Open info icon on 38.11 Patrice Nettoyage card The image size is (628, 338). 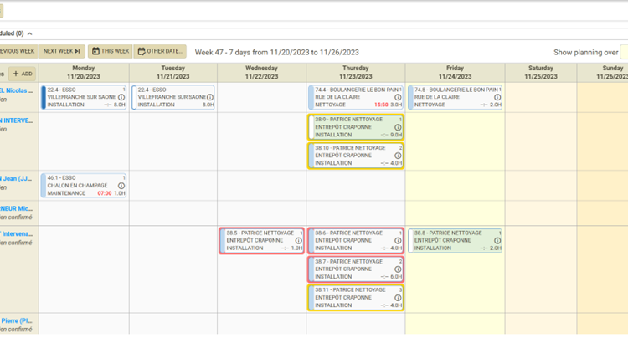(398, 298)
